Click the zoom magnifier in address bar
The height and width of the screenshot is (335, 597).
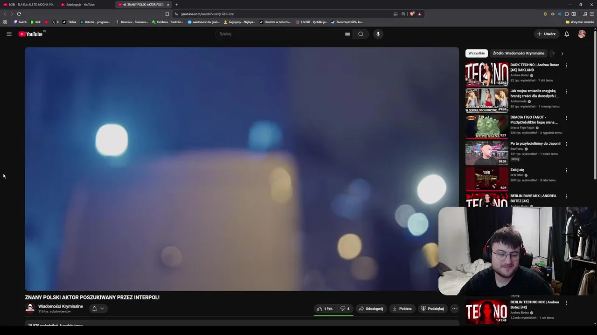(x=403, y=14)
